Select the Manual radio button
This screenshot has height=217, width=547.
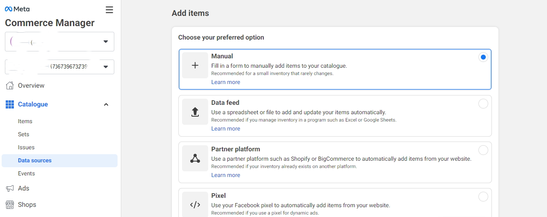(x=483, y=58)
